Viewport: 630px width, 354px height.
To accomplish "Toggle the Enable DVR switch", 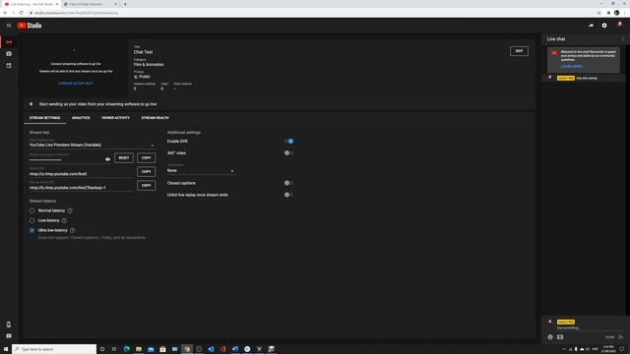I will point(288,142).
